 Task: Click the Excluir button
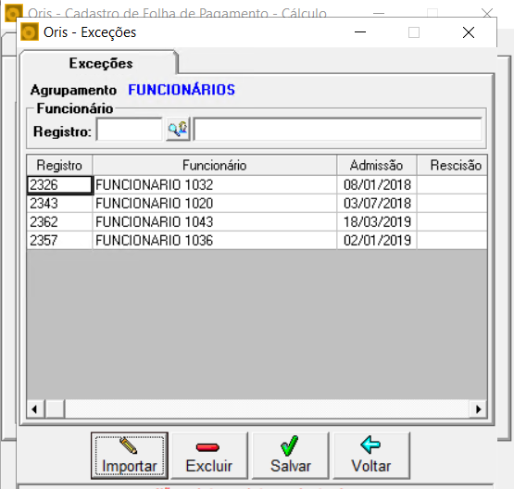point(209,456)
